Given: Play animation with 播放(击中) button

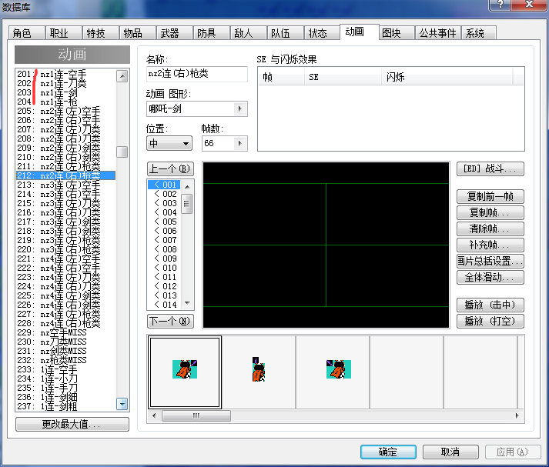Looking at the screenshot, I should pos(490,305).
